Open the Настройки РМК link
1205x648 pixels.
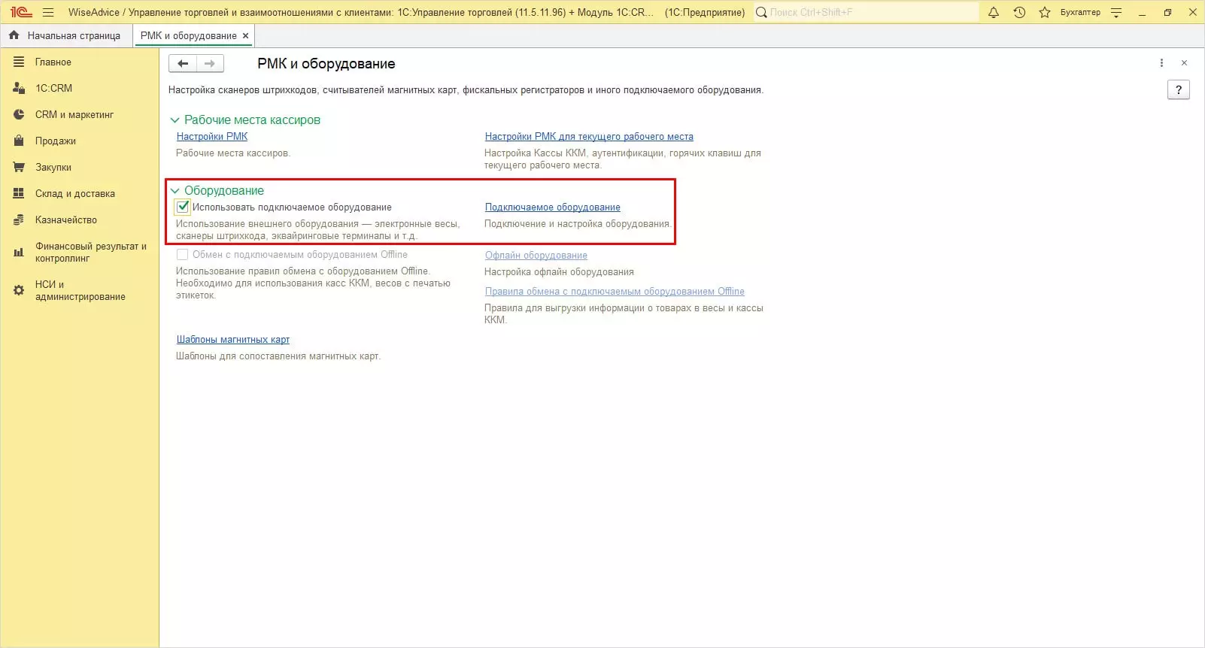pyautogui.click(x=212, y=136)
